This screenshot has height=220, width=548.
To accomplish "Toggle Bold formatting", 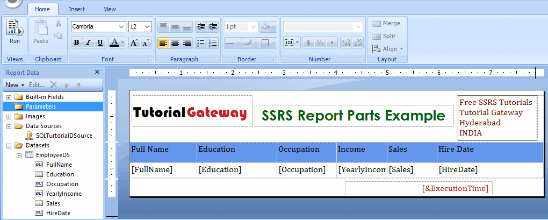I will click(76, 42).
